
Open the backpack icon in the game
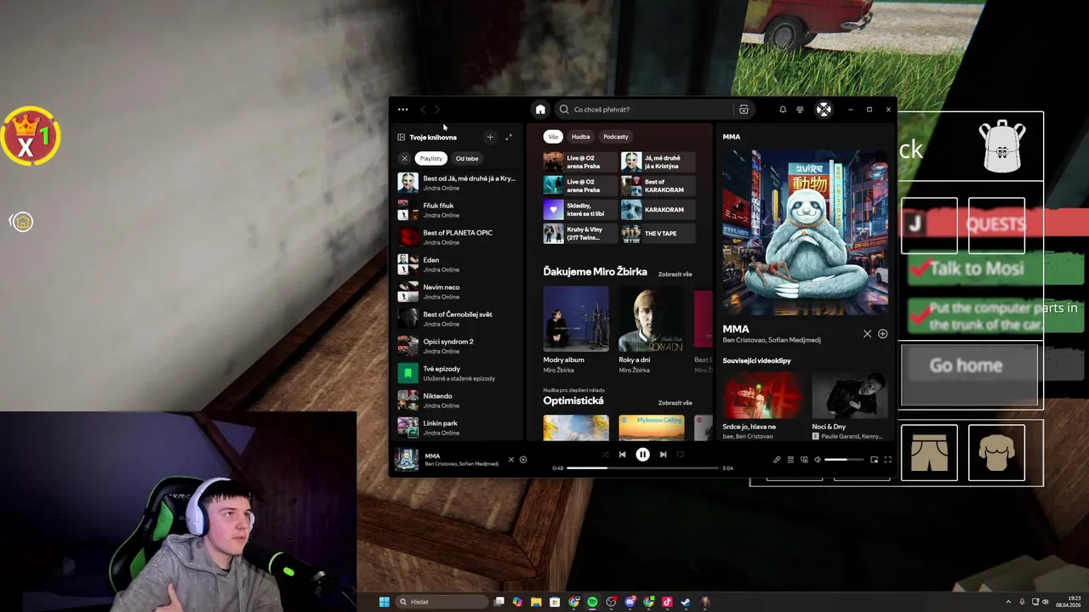pyautogui.click(x=1003, y=147)
